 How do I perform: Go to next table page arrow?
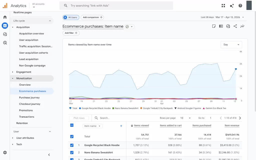pyautogui.click(x=240, y=118)
